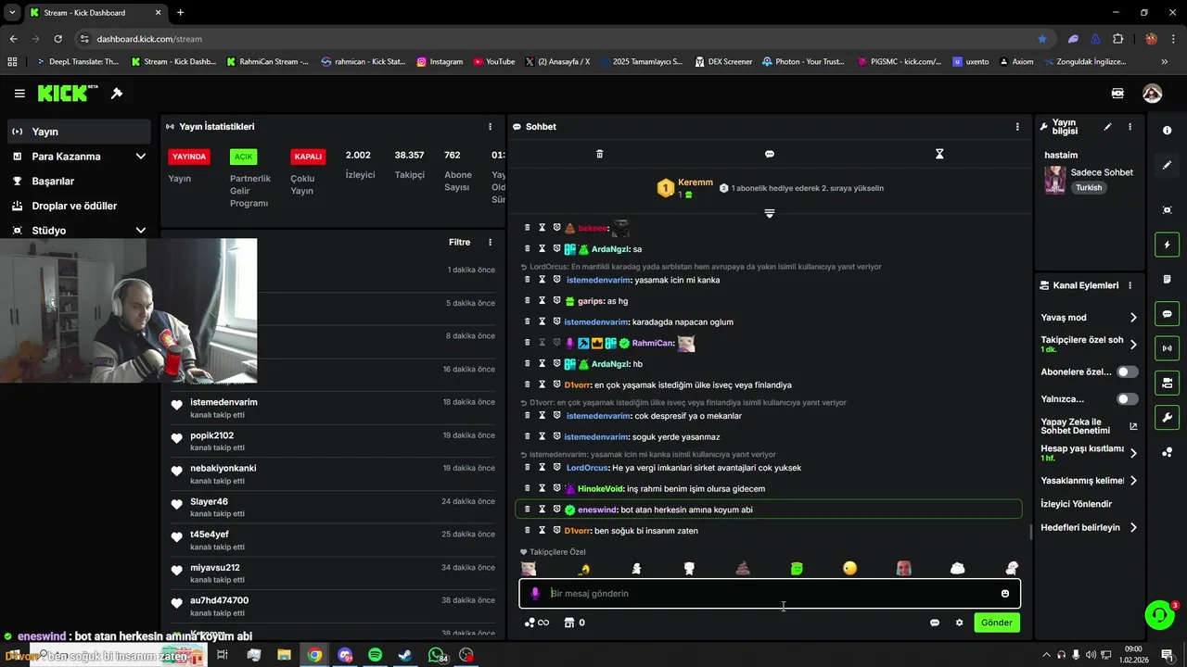Toggle Abonelere özel chat mode

click(x=1128, y=371)
